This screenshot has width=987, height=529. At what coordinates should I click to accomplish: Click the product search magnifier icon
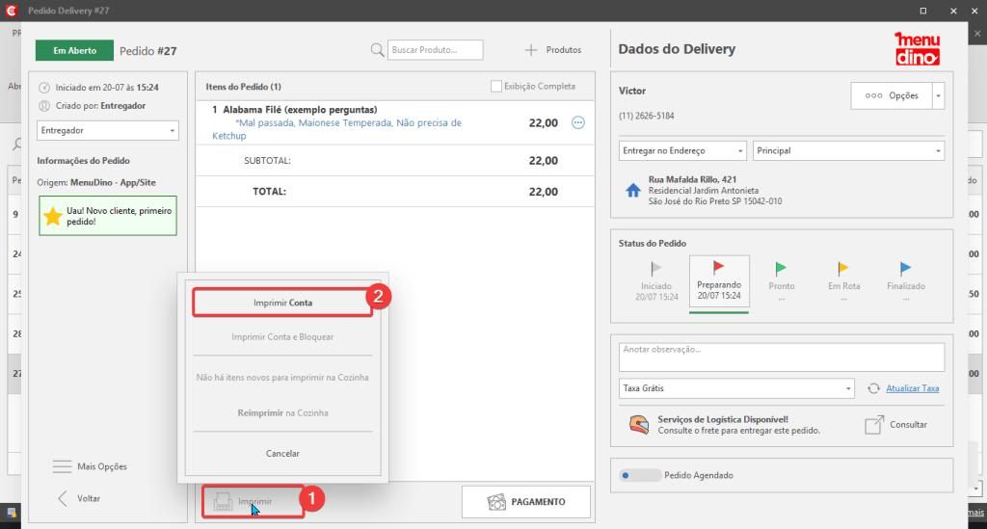point(377,50)
